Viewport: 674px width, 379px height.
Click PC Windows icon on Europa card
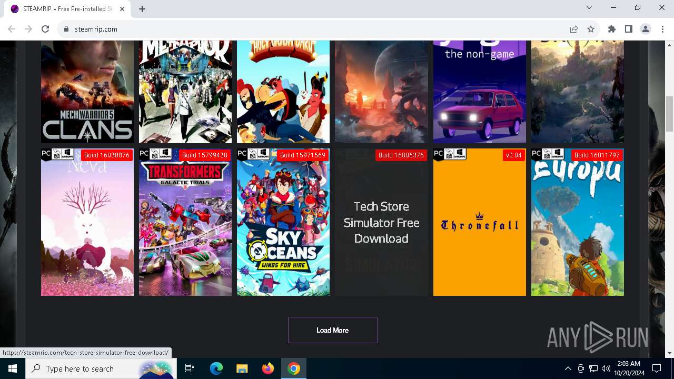pyautogui.click(x=548, y=154)
